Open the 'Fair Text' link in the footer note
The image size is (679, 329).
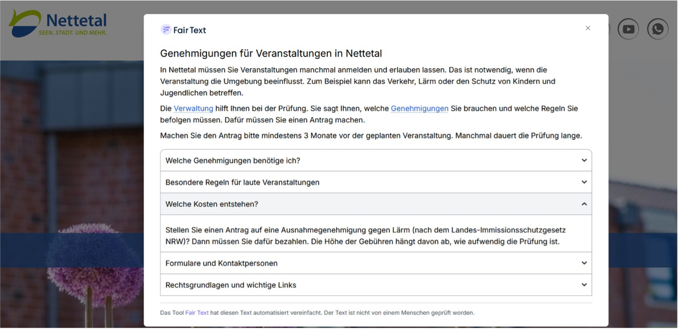pyautogui.click(x=197, y=313)
